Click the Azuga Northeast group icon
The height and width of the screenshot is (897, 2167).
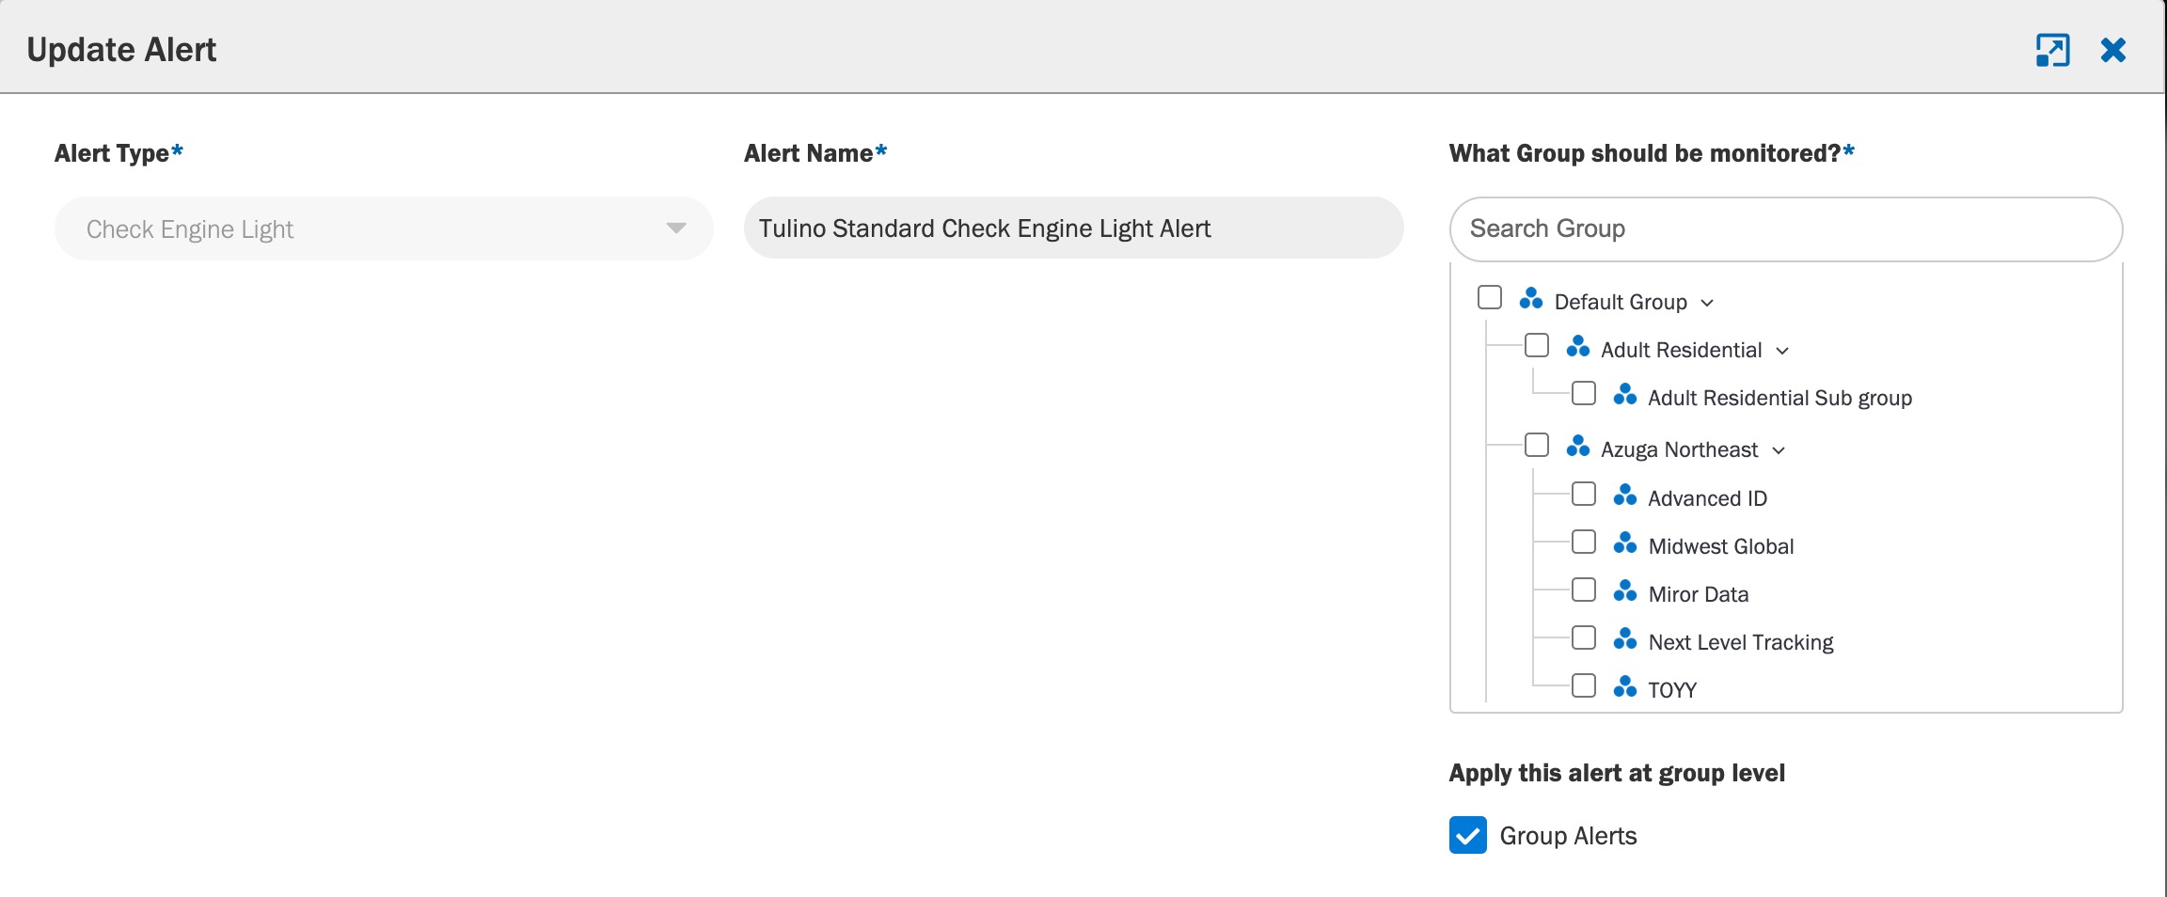point(1578,447)
